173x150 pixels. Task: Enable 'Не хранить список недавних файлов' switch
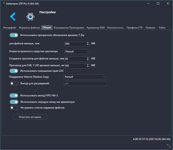point(14,108)
